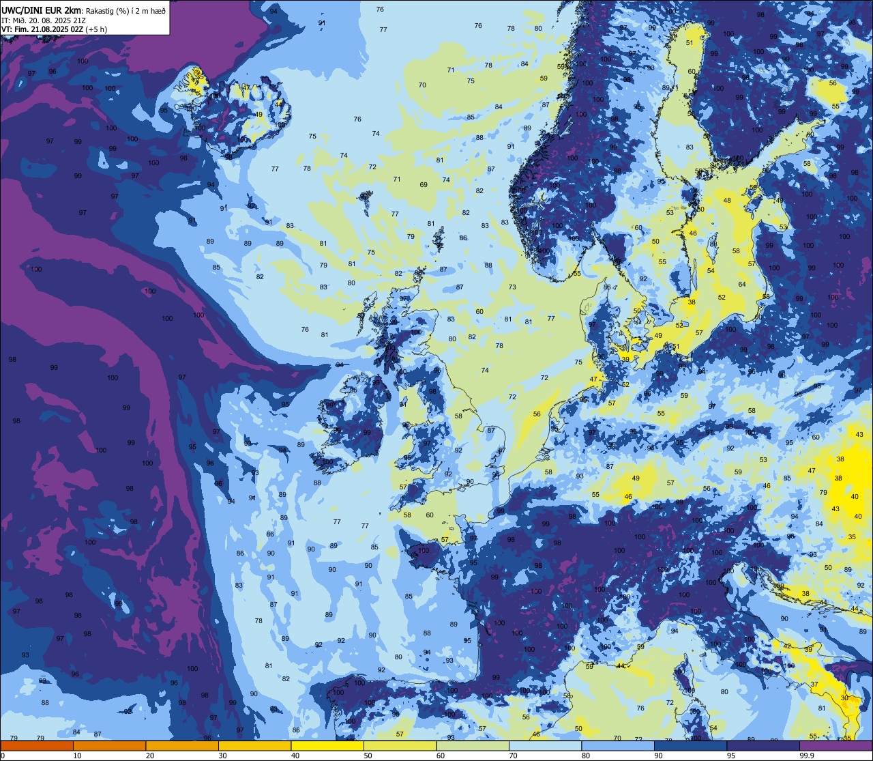Screen dimensions: 873x761
Task: Select the 40–50% bright yellow legend segment
Action: point(327,745)
